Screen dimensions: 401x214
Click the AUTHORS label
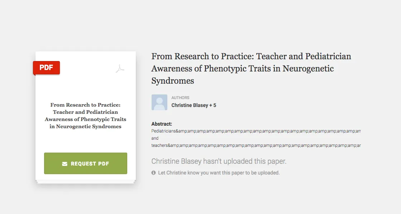coord(180,98)
